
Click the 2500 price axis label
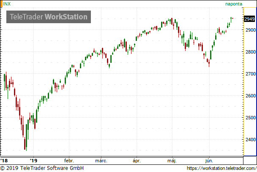click(250, 118)
